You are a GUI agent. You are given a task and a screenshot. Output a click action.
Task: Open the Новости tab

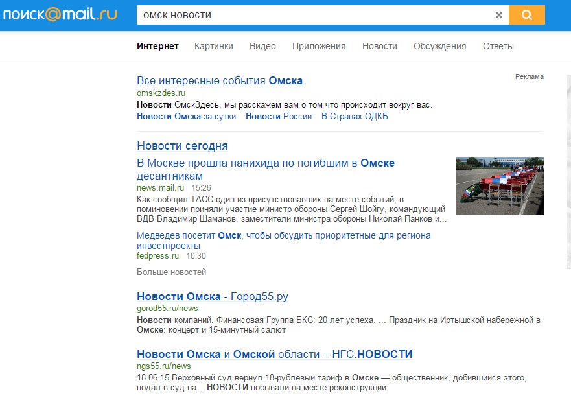(379, 46)
